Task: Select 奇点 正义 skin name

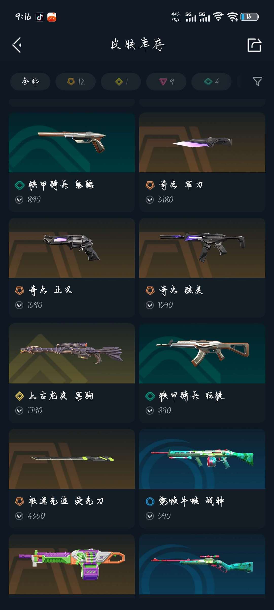Action: tap(50, 290)
